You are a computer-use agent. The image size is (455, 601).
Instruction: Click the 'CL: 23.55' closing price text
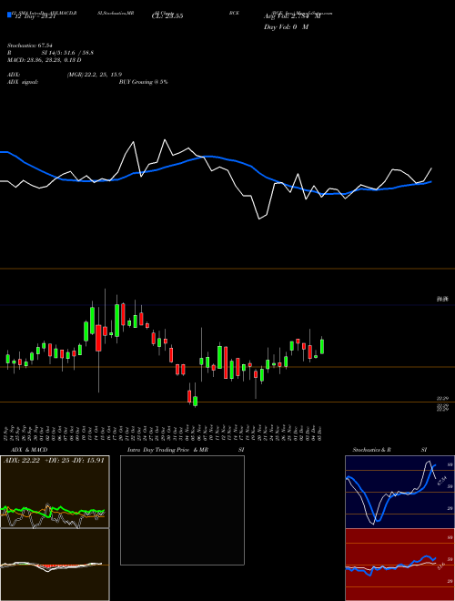click(x=167, y=16)
